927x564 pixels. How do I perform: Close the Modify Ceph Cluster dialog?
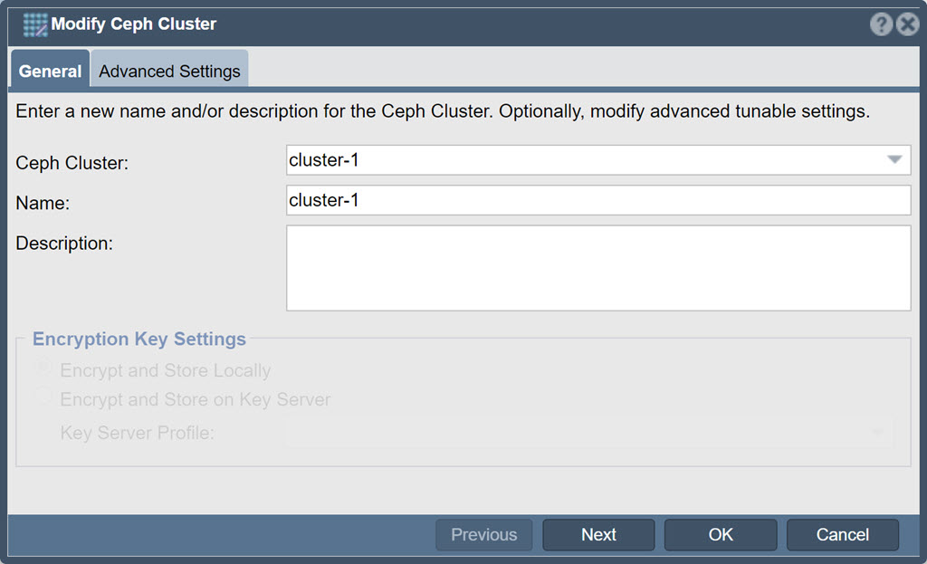tap(907, 24)
